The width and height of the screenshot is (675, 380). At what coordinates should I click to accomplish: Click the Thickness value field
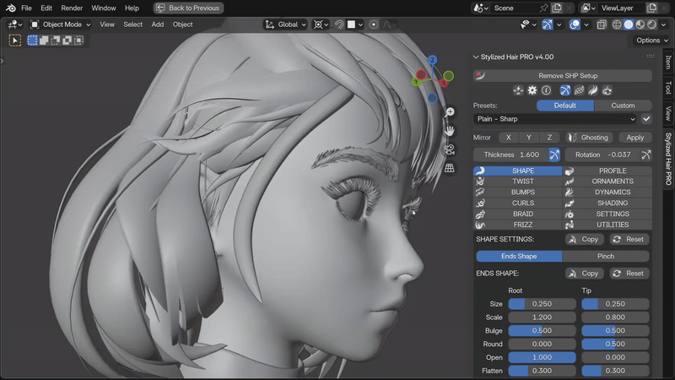coord(511,155)
